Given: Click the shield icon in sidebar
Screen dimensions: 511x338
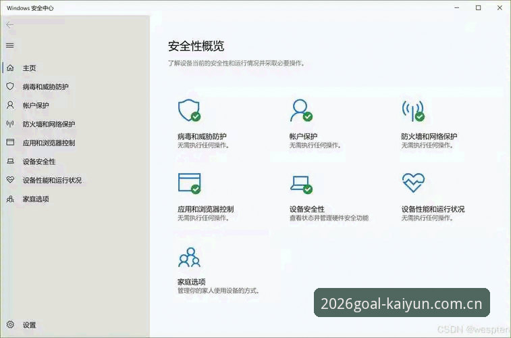Looking at the screenshot, I should point(10,87).
